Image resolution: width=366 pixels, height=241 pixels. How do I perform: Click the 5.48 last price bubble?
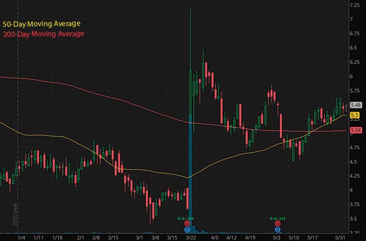click(x=356, y=105)
